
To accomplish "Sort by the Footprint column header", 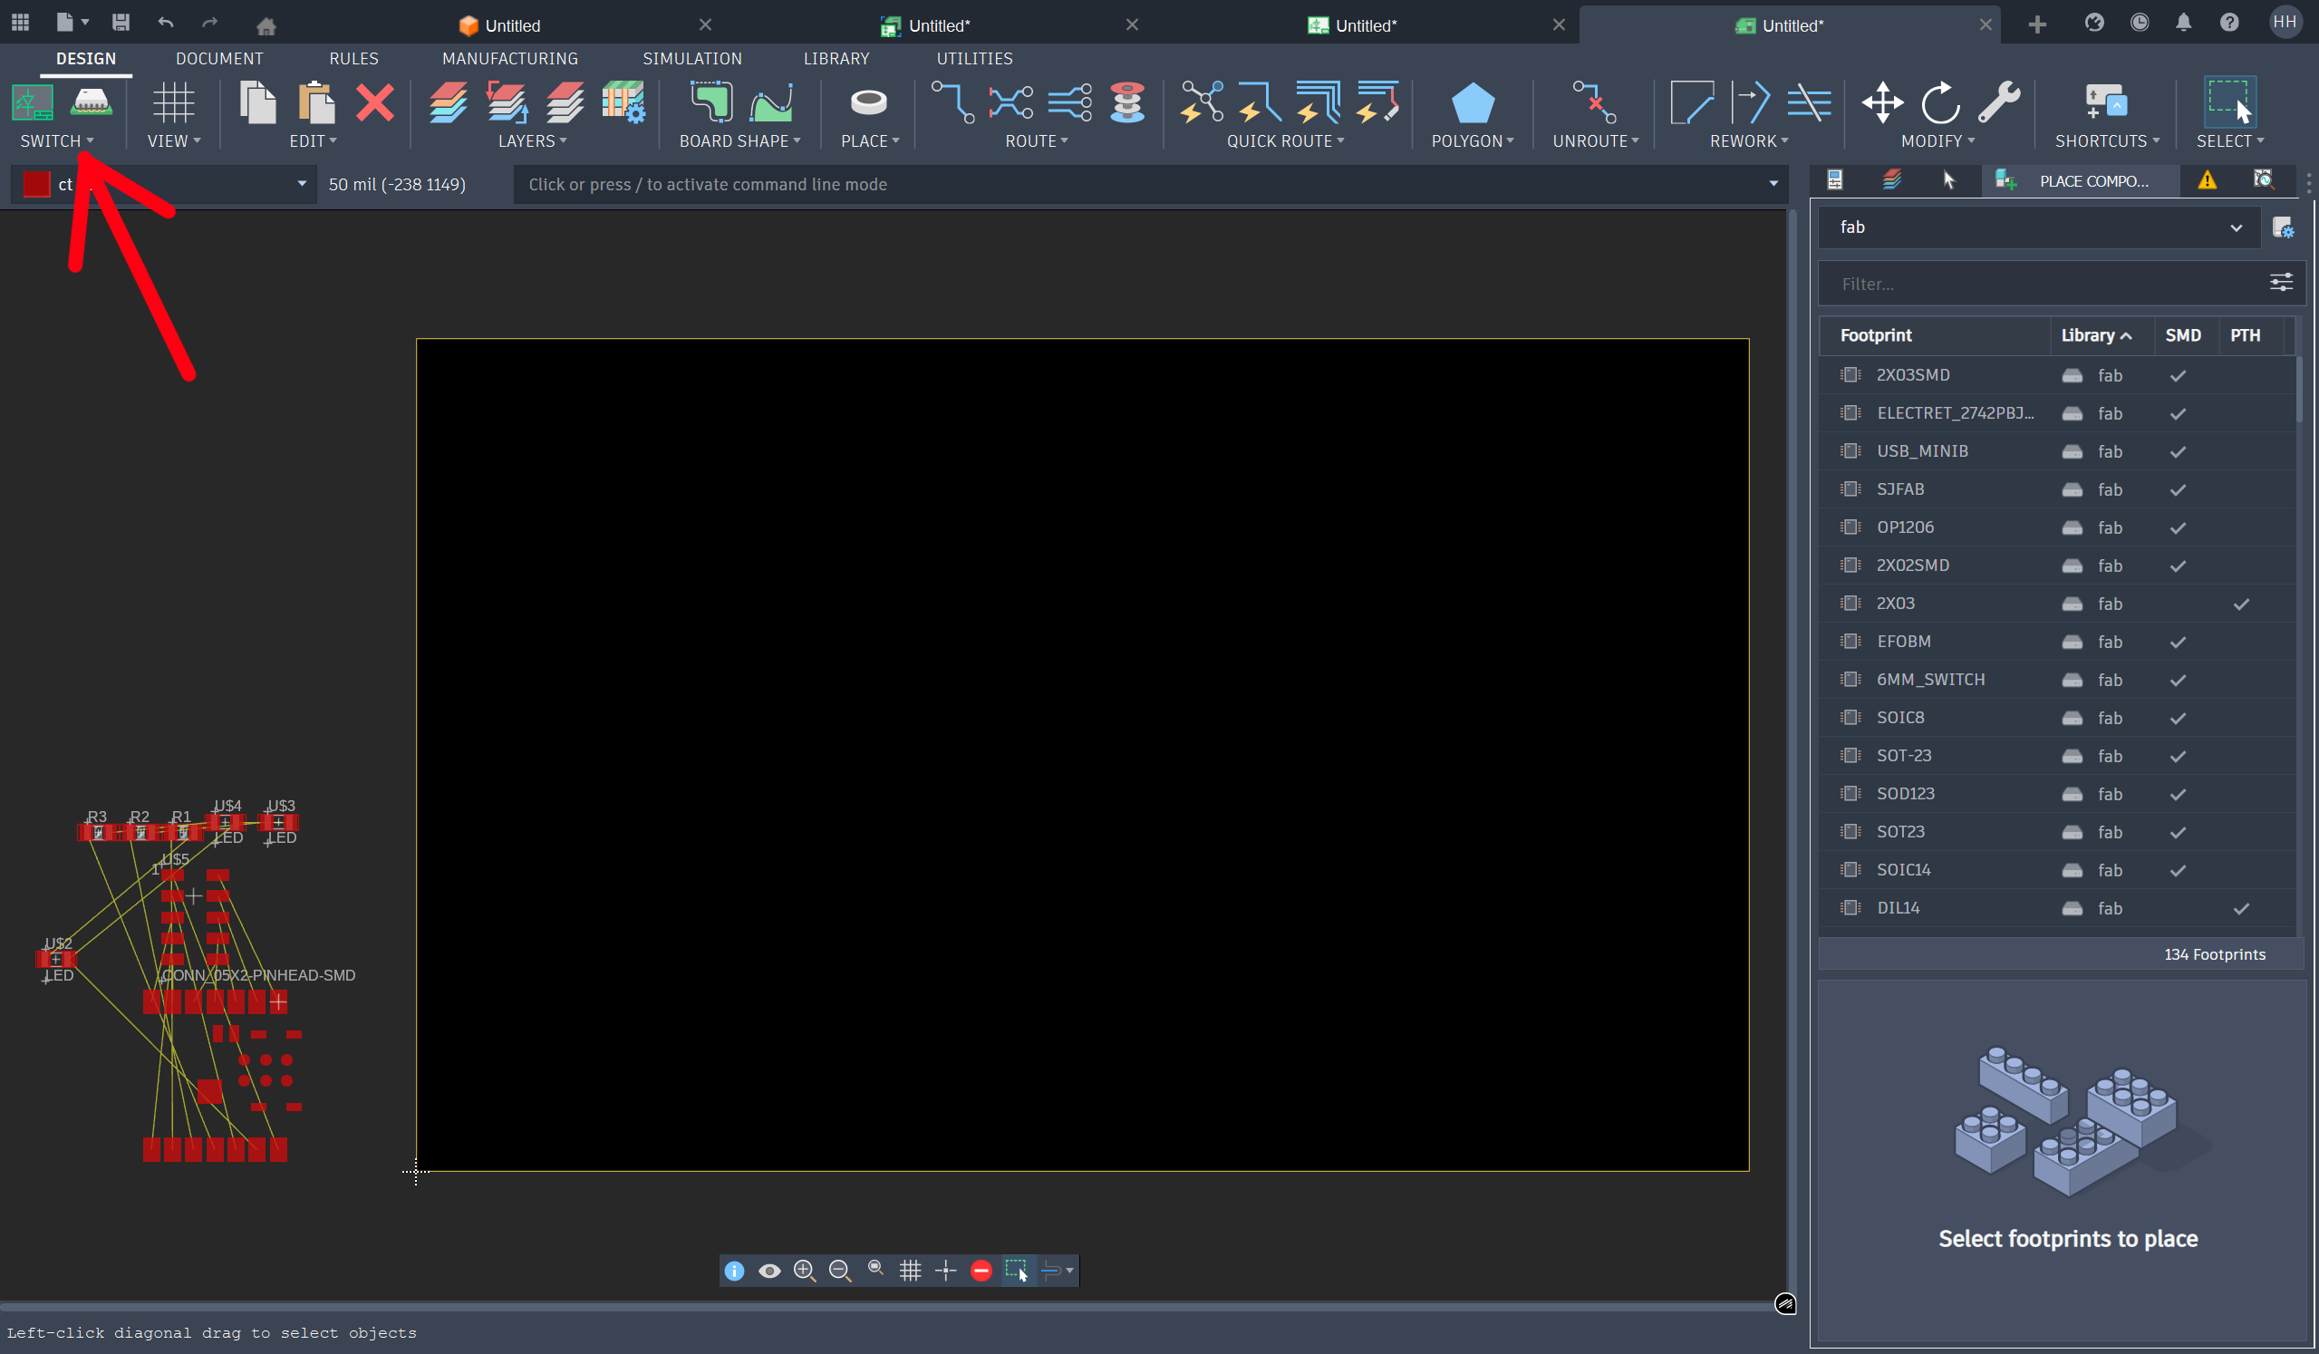I will pyautogui.click(x=1876, y=335).
